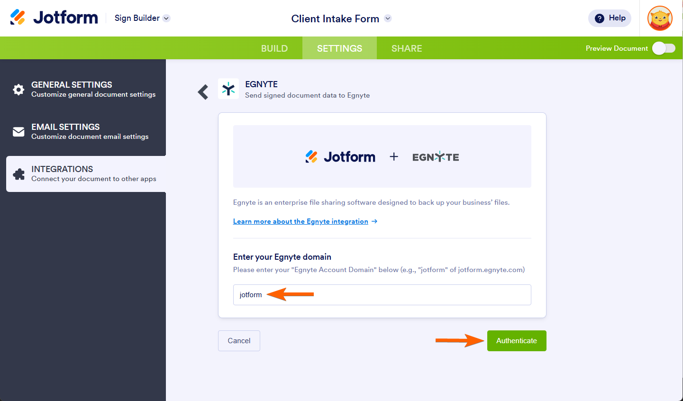Expand the Sign Builder dropdown
The width and height of the screenshot is (683, 401).
(x=166, y=18)
